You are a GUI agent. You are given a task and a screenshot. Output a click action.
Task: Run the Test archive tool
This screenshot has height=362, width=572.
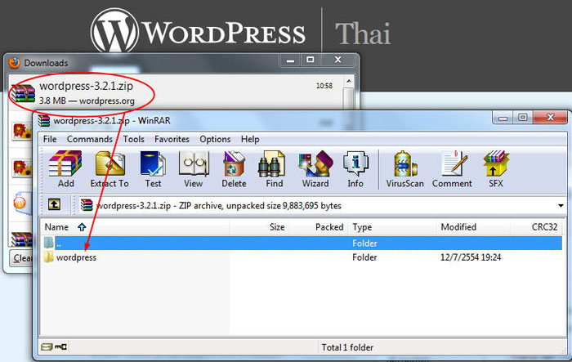coord(153,168)
